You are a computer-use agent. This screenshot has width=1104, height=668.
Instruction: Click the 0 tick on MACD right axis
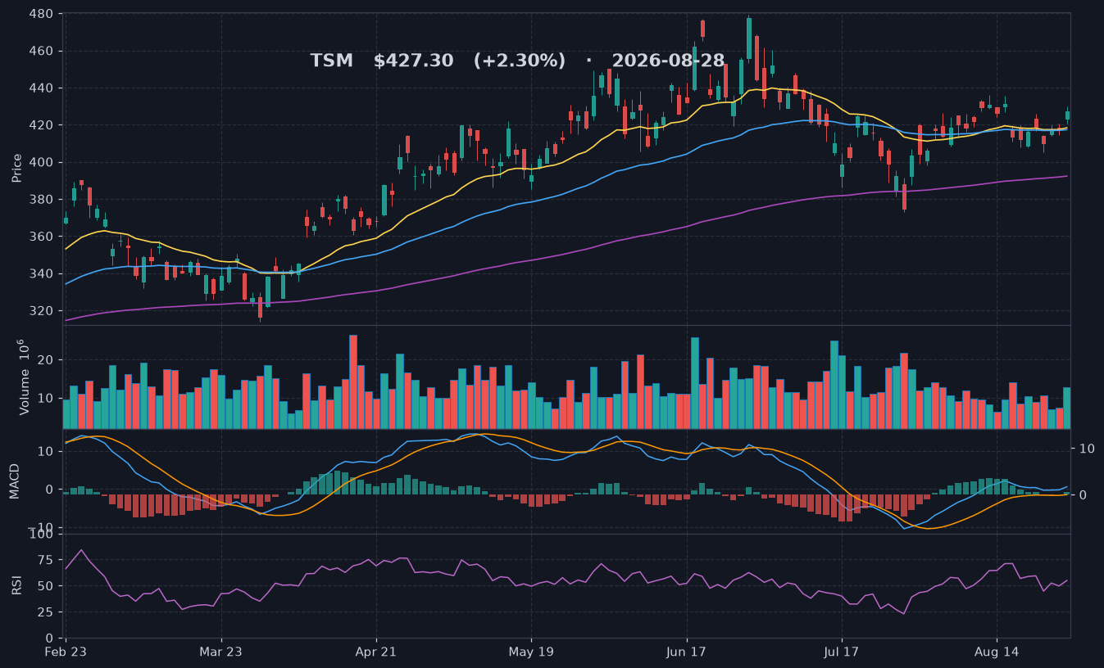point(1083,494)
